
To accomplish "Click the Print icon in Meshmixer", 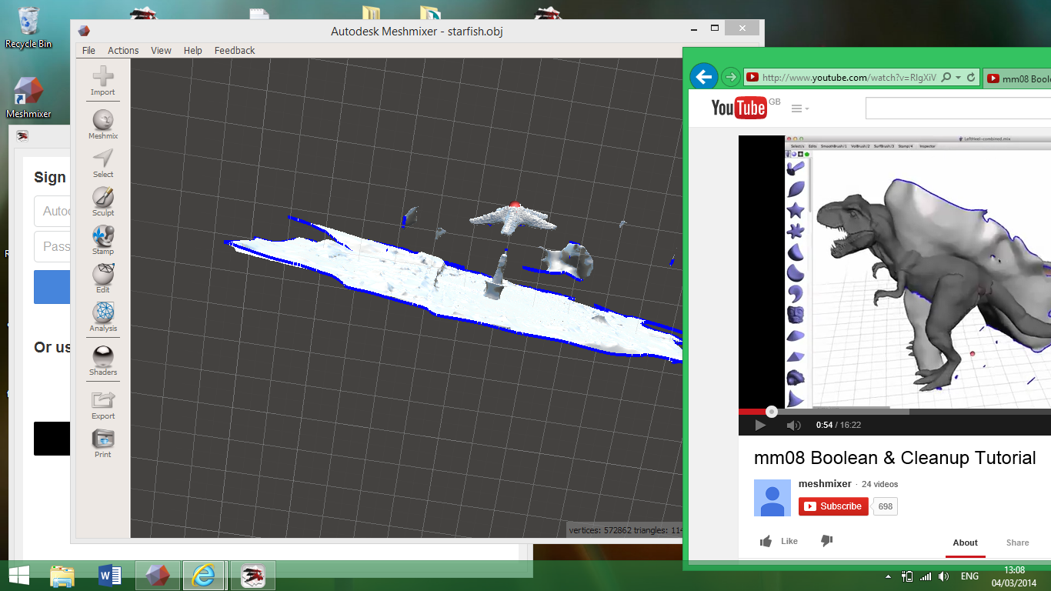I will (102, 443).
